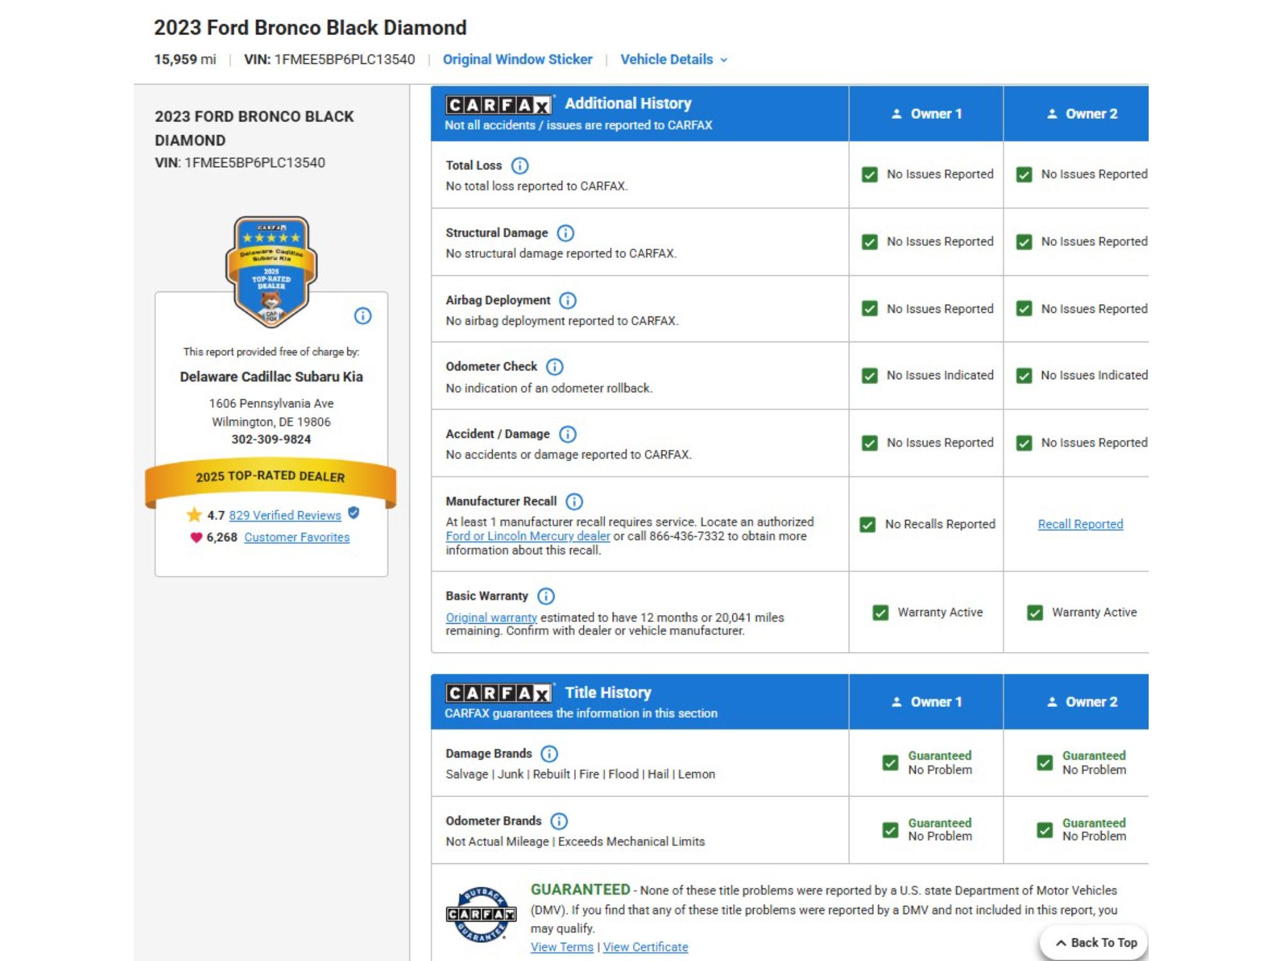Show Basic Warranty info tooltip

click(x=546, y=596)
